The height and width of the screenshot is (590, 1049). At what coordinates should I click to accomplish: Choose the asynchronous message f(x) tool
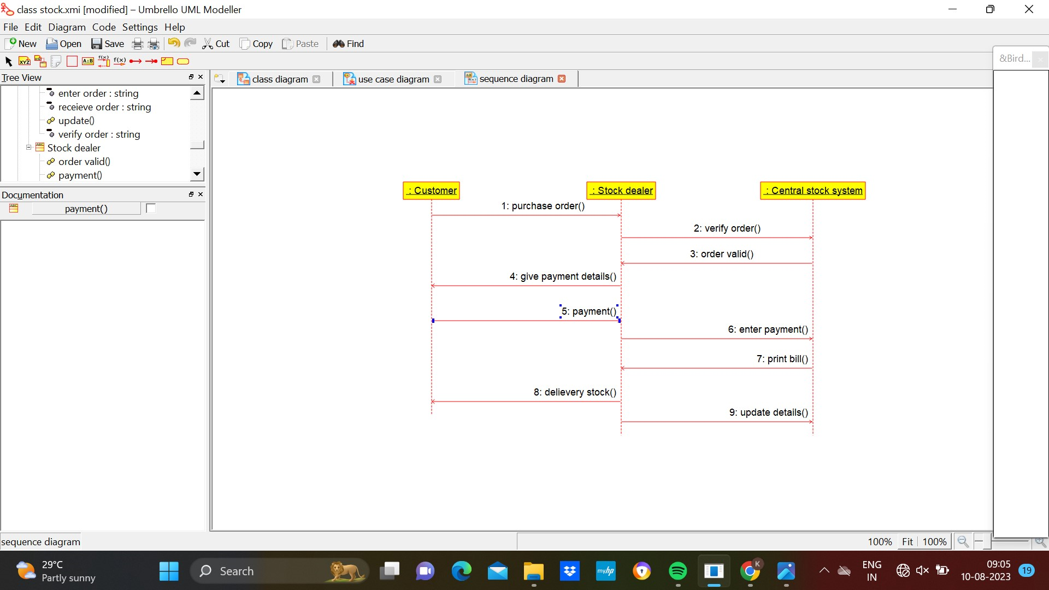120,61
